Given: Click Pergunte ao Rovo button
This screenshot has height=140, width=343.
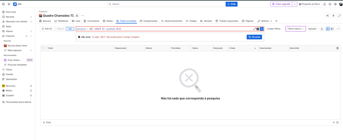Looking at the screenshot, I should point(310,4).
